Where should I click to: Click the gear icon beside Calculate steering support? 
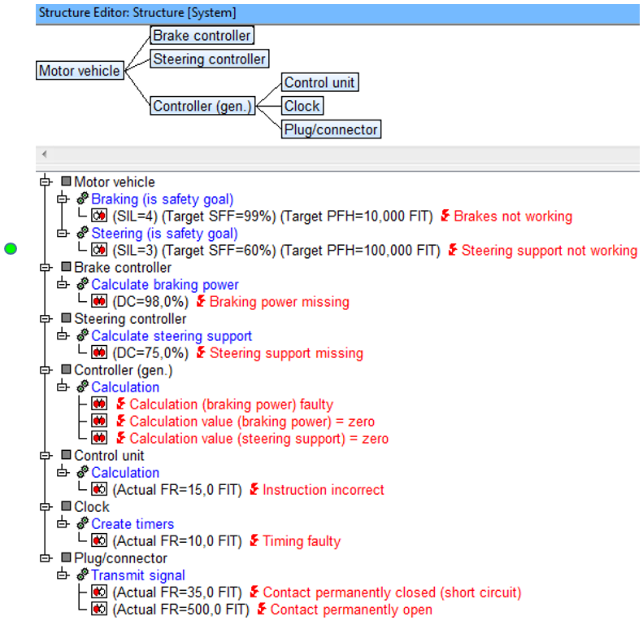coord(82,335)
